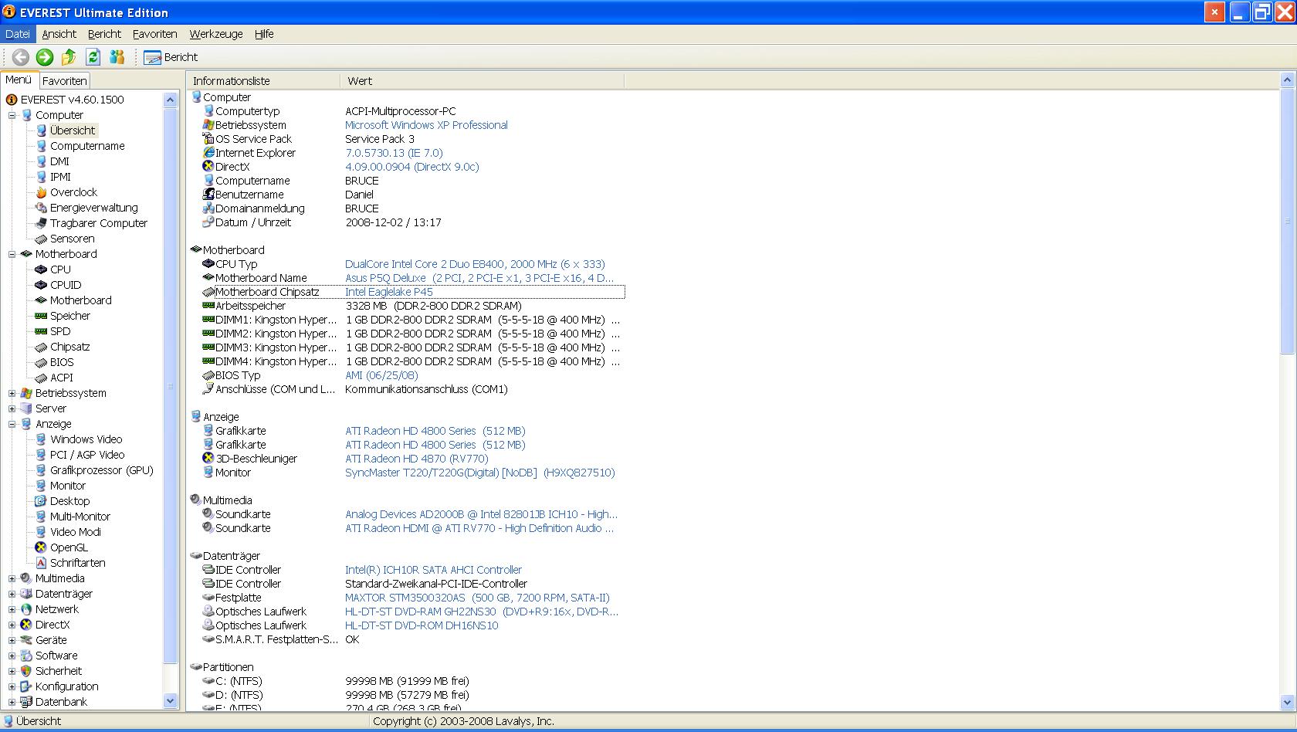Expand the Geräte tree node
1297x732 pixels.
12,640
